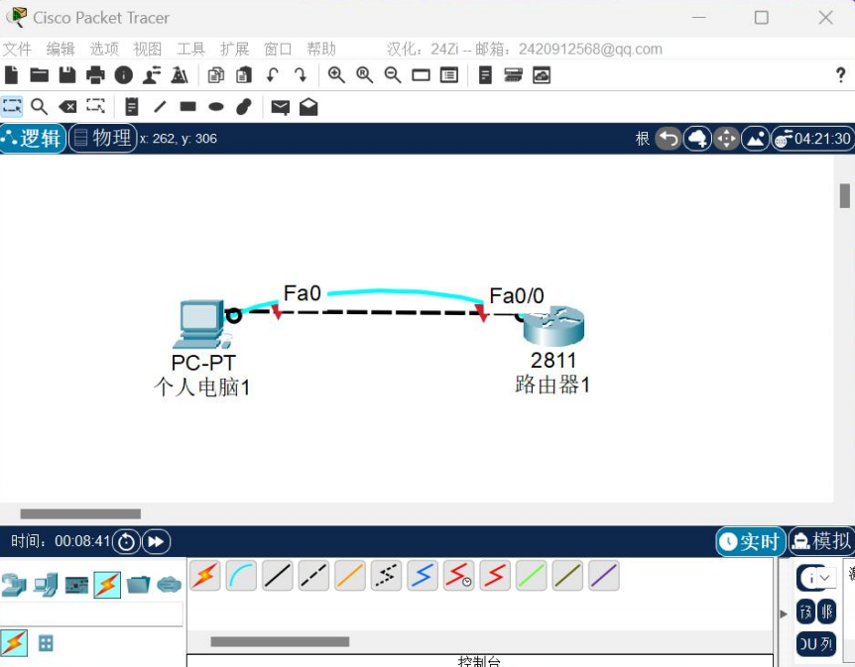Print the workspace via printer icon

[95, 75]
